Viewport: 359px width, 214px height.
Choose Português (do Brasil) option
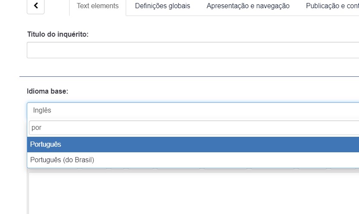click(62, 160)
